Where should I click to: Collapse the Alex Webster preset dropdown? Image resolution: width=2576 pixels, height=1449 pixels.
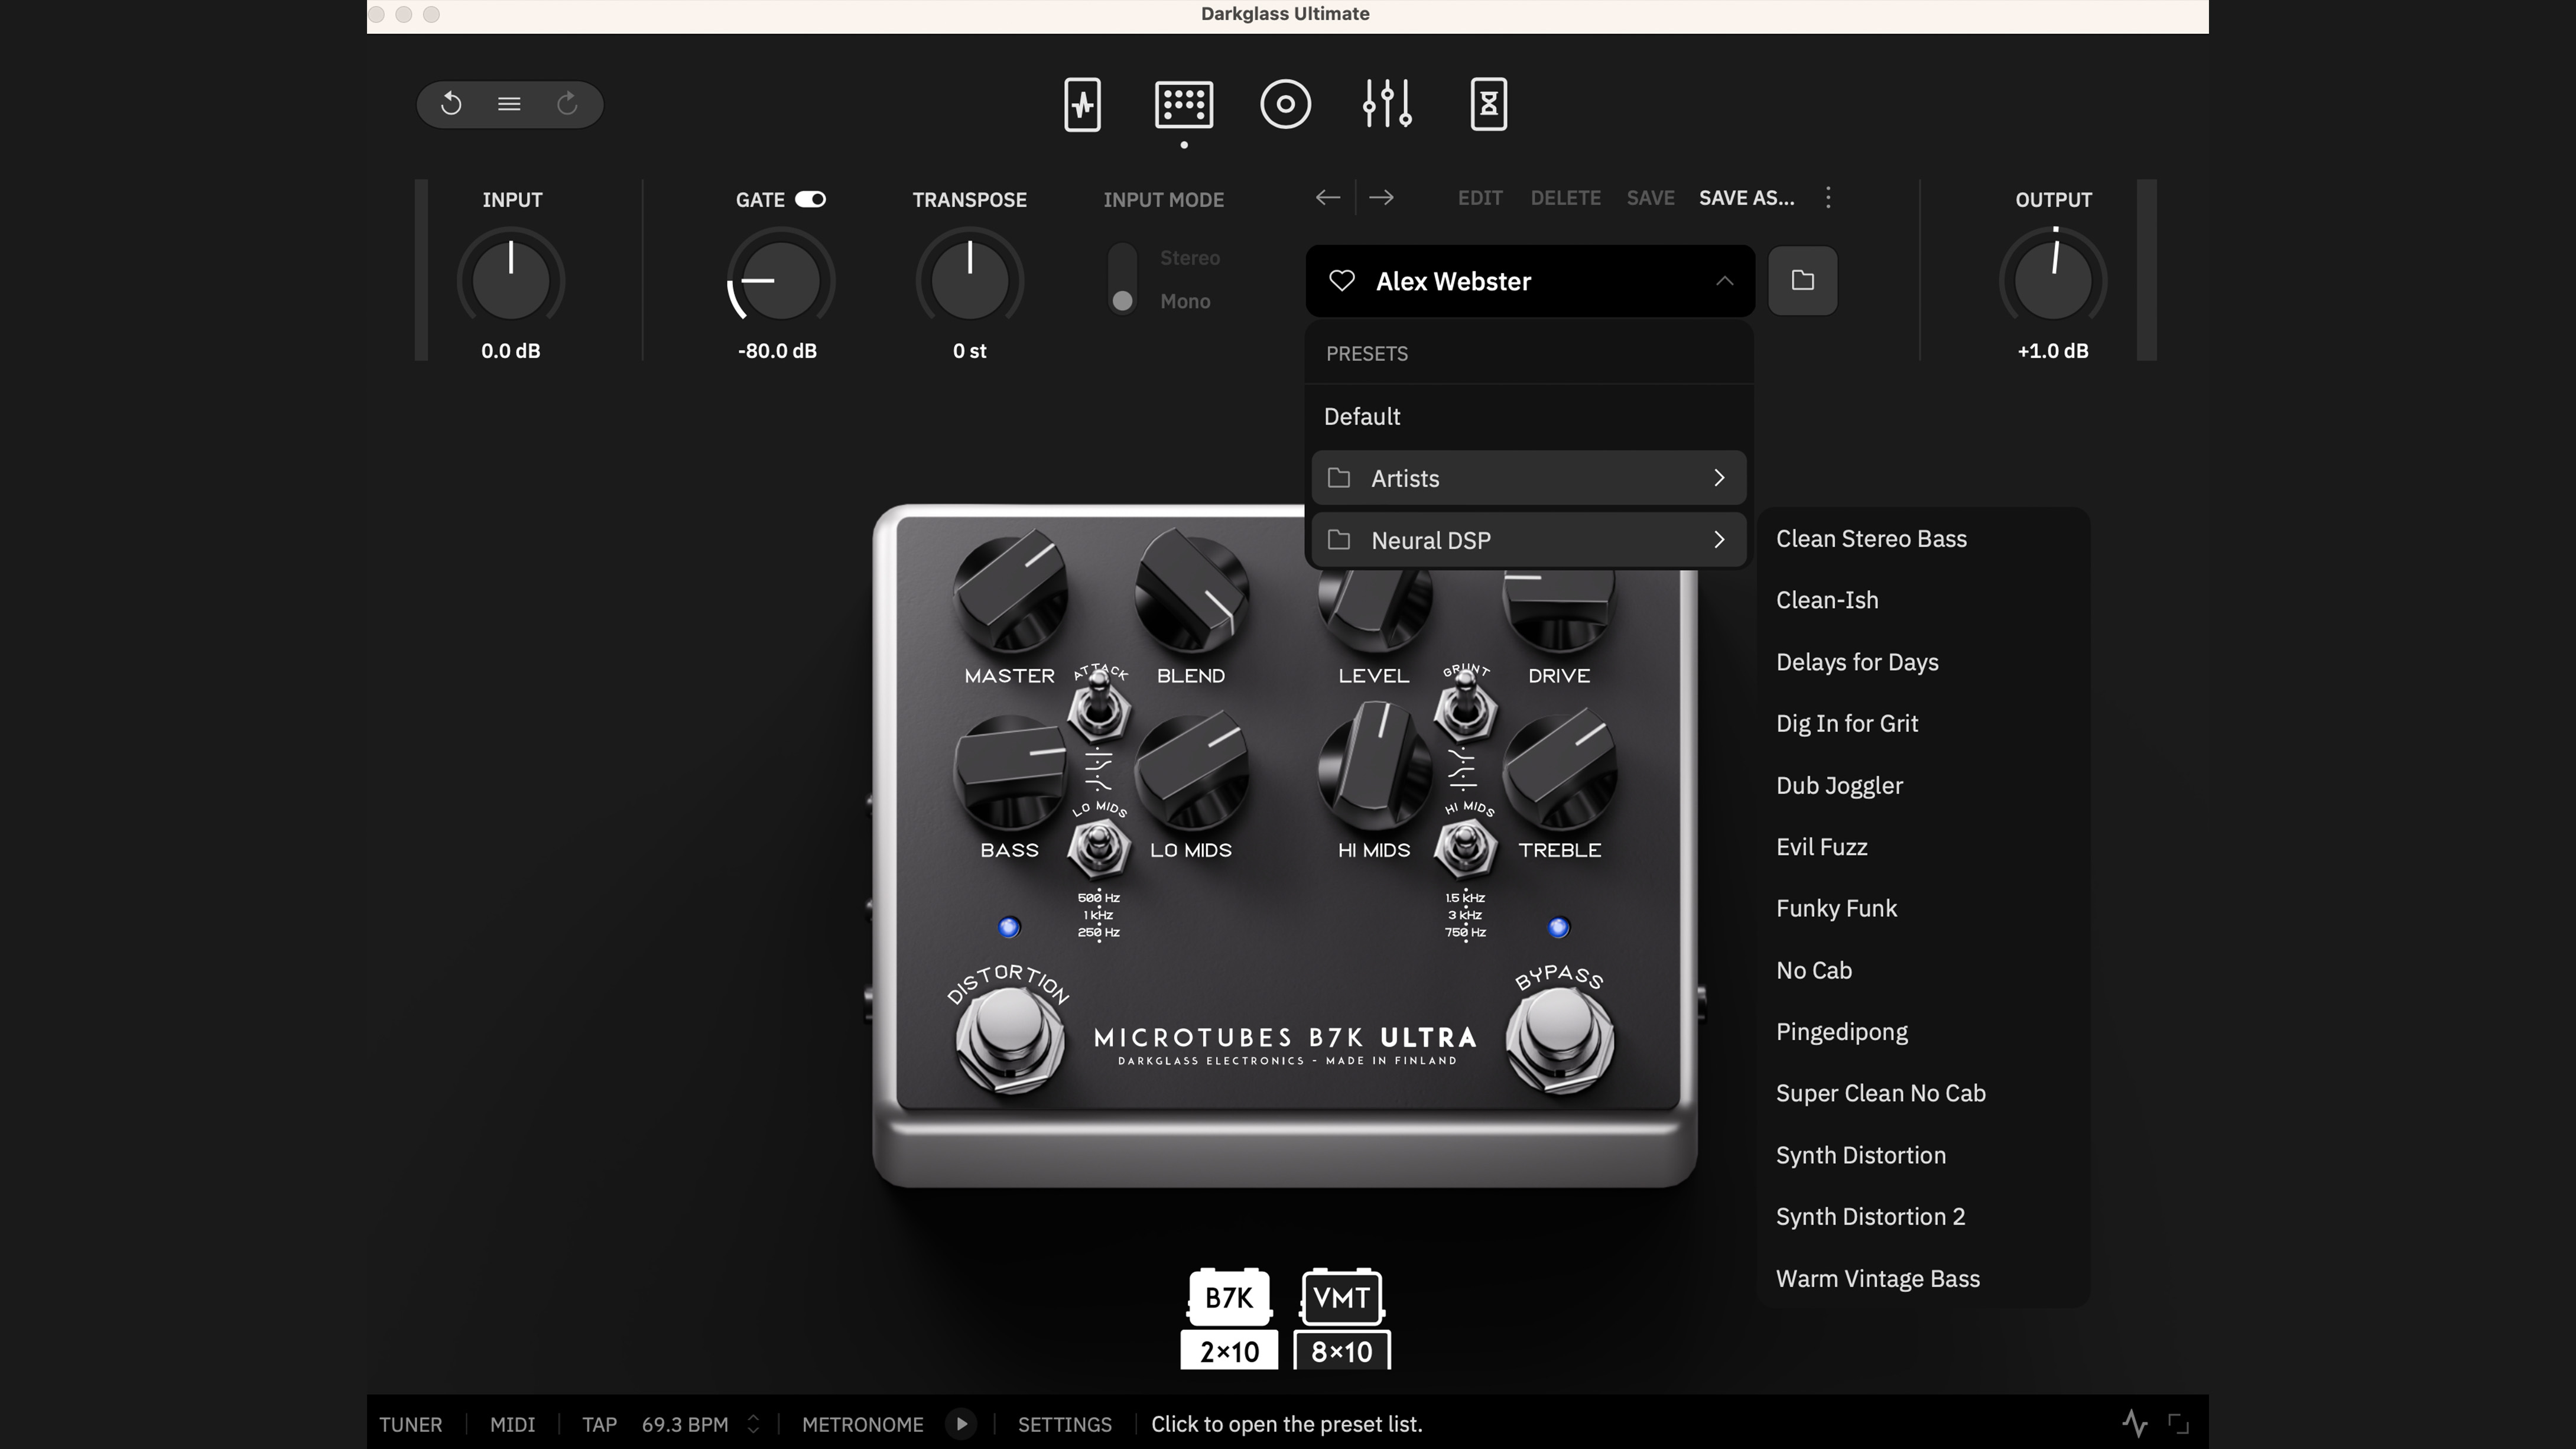click(x=1724, y=281)
